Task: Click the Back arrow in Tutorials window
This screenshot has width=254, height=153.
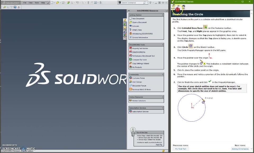Action: [x=178, y=7]
